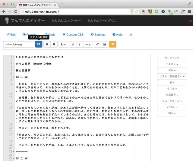Image resolution: width=193 pixels, height=161 pixels.
Task: Click the f? font extension icon
Action: pos(183,11)
